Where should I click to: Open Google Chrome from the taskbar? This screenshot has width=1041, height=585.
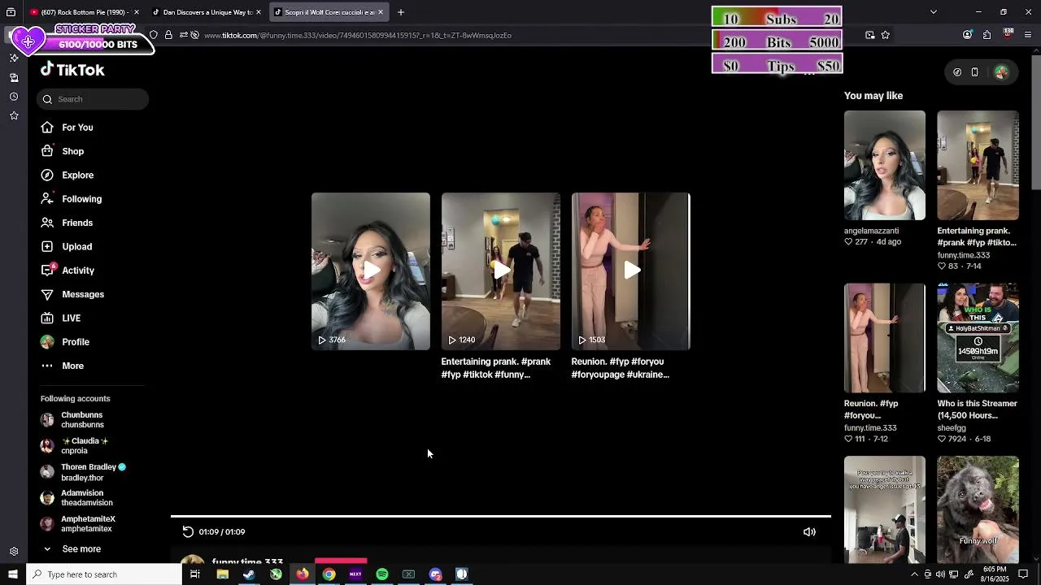(329, 574)
